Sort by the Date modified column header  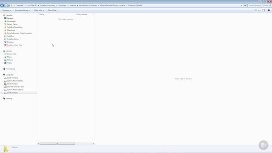(x=82, y=14)
